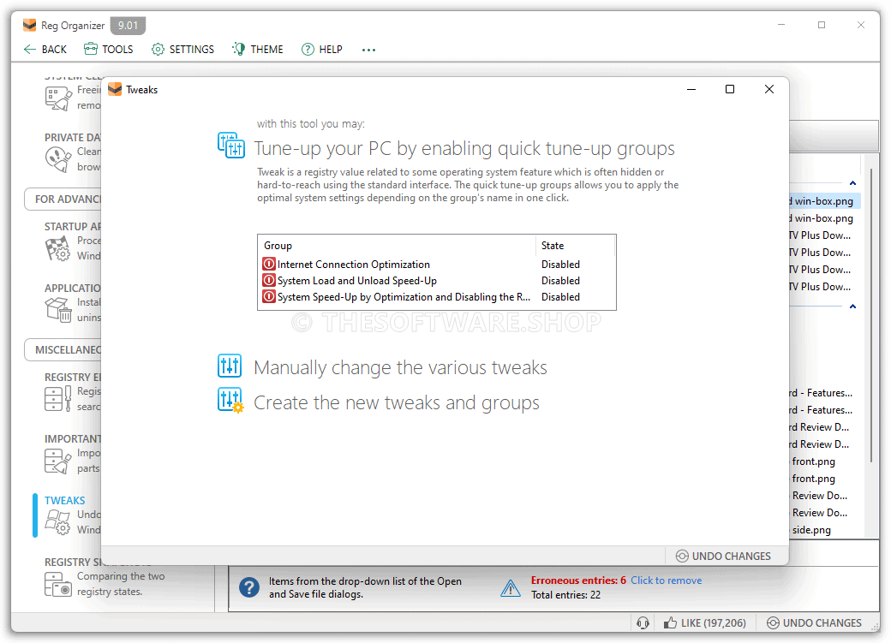Viewport: 891px width, 643px height.
Task: Open the THEME menu
Action: pos(257,50)
